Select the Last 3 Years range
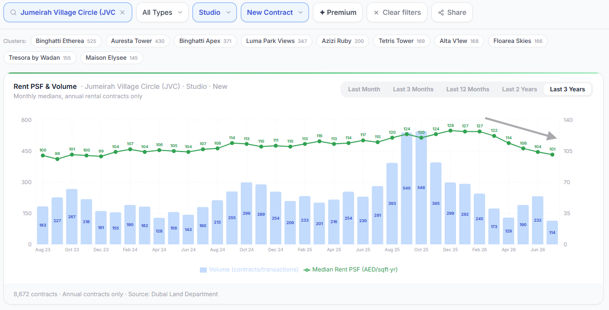Image resolution: width=609 pixels, height=310 pixels. [x=568, y=89]
